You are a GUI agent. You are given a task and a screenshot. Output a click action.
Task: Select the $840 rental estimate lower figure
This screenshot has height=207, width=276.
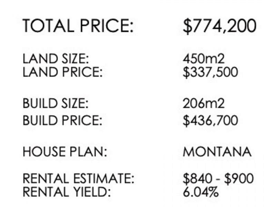pos(197,178)
